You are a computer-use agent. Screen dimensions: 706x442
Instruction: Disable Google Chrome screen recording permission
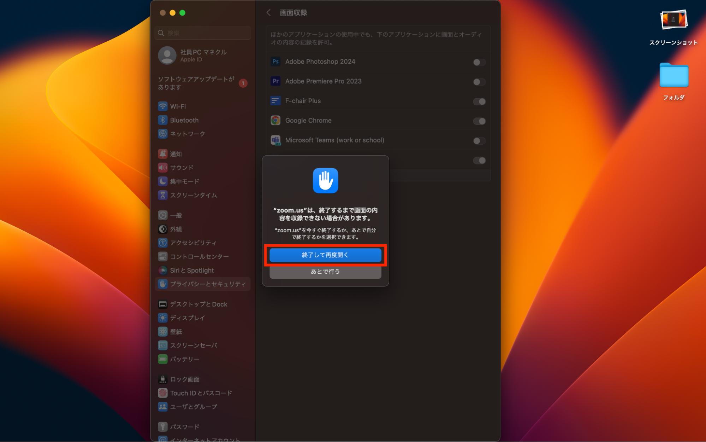pos(479,121)
